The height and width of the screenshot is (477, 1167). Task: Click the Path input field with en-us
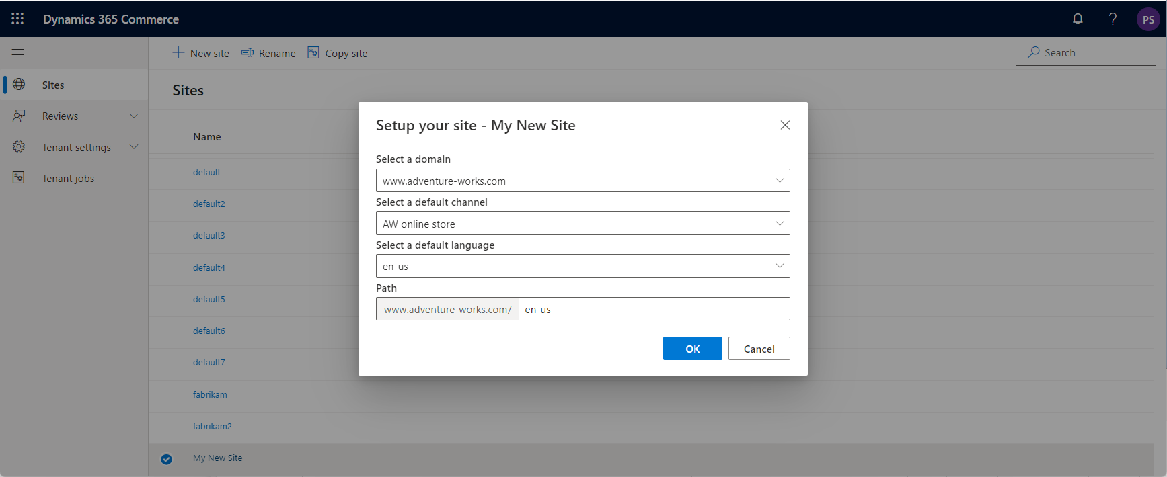point(654,309)
